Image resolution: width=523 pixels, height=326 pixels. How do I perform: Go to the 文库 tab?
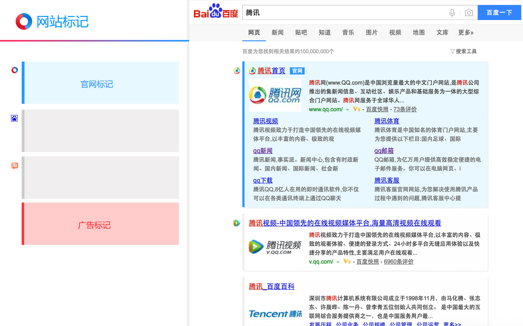click(x=443, y=33)
